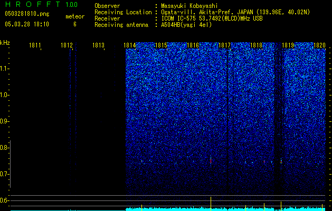Select the ICOM IC-575 53.7492 MHz receiver text
332x211 pixels.
coord(212,18)
